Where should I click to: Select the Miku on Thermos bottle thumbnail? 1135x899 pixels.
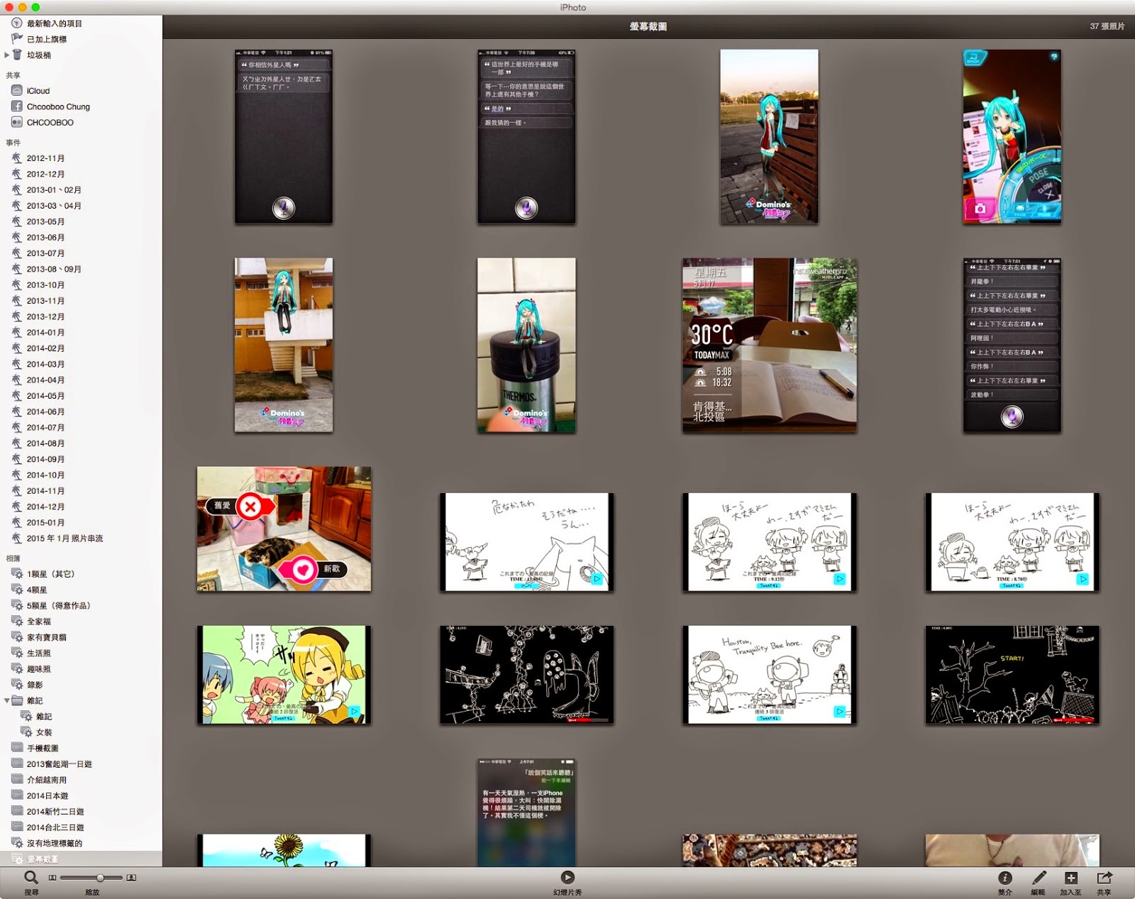tap(526, 345)
